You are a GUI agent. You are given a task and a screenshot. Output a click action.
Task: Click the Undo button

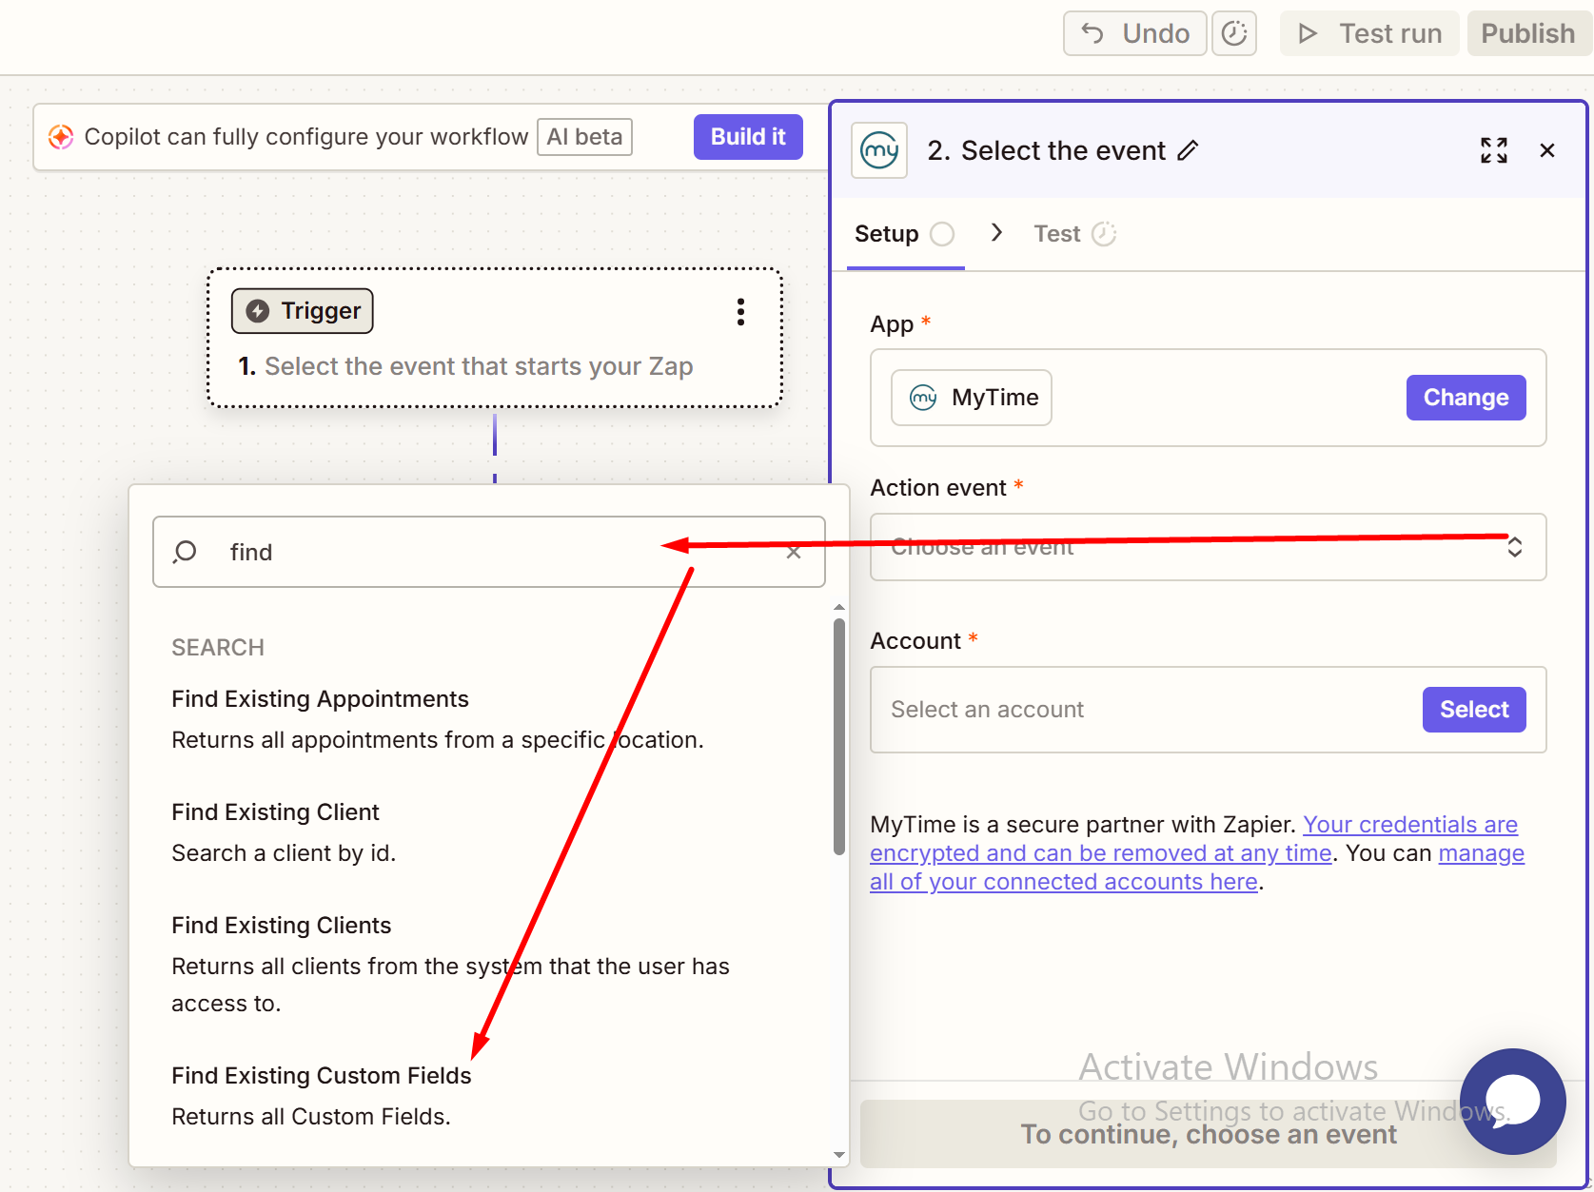pyautogui.click(x=1134, y=33)
